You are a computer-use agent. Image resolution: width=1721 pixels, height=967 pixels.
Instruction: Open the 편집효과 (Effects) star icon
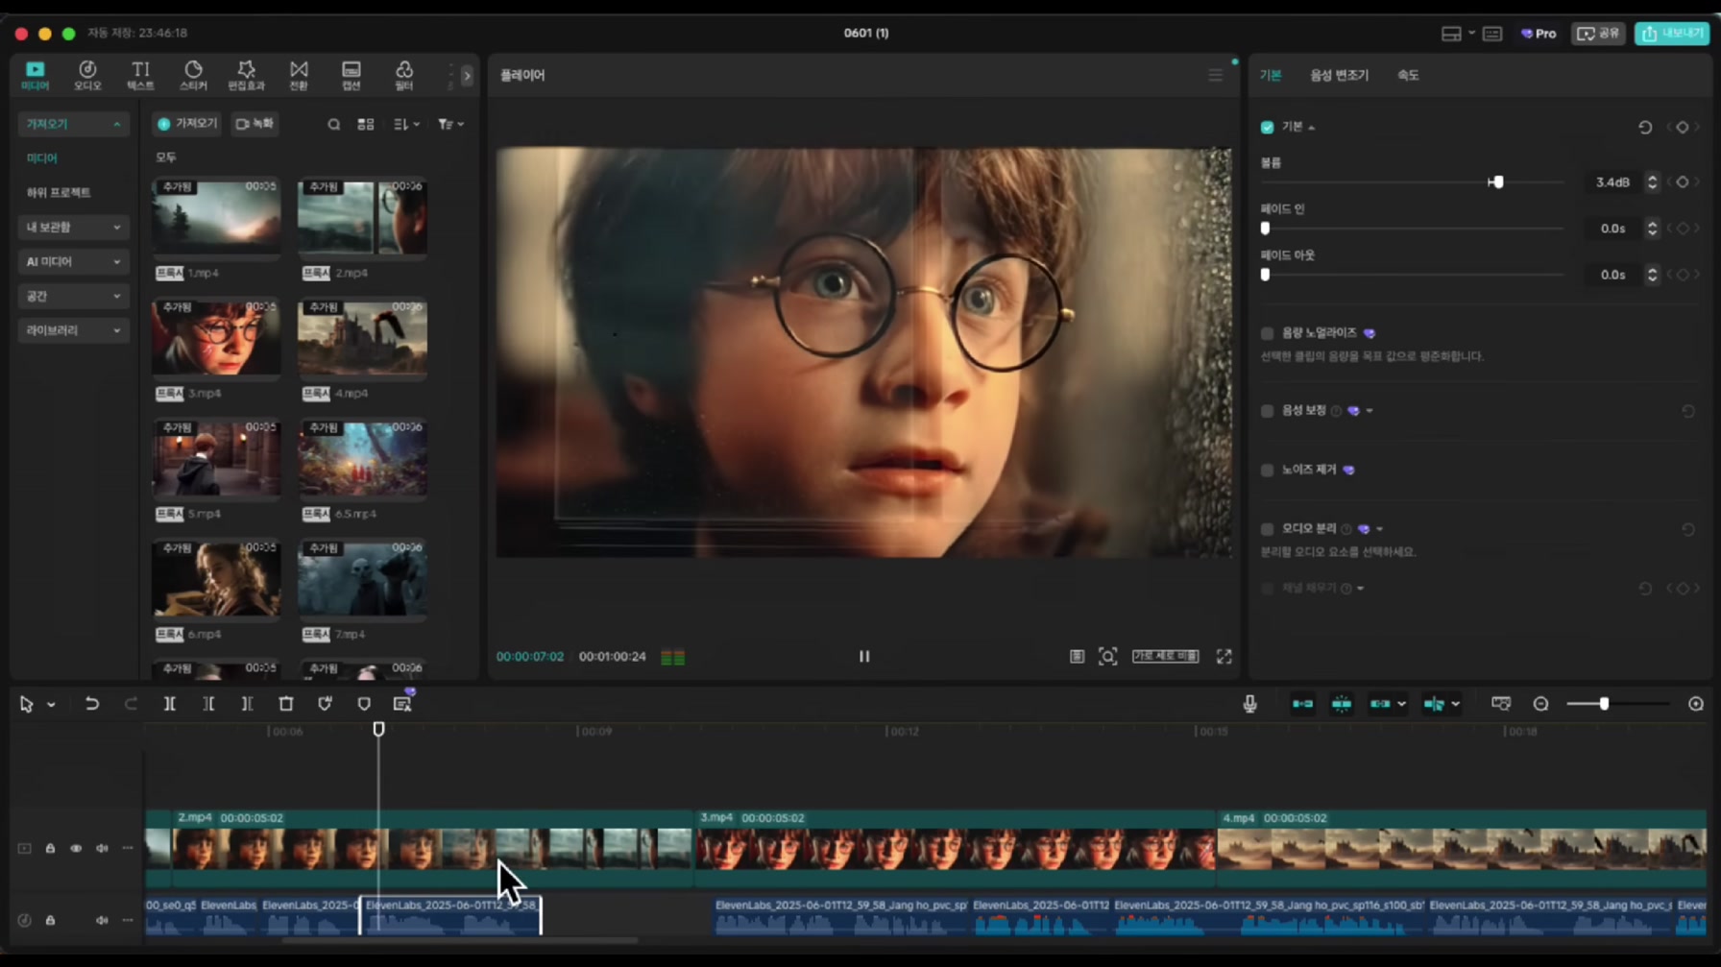click(x=246, y=75)
